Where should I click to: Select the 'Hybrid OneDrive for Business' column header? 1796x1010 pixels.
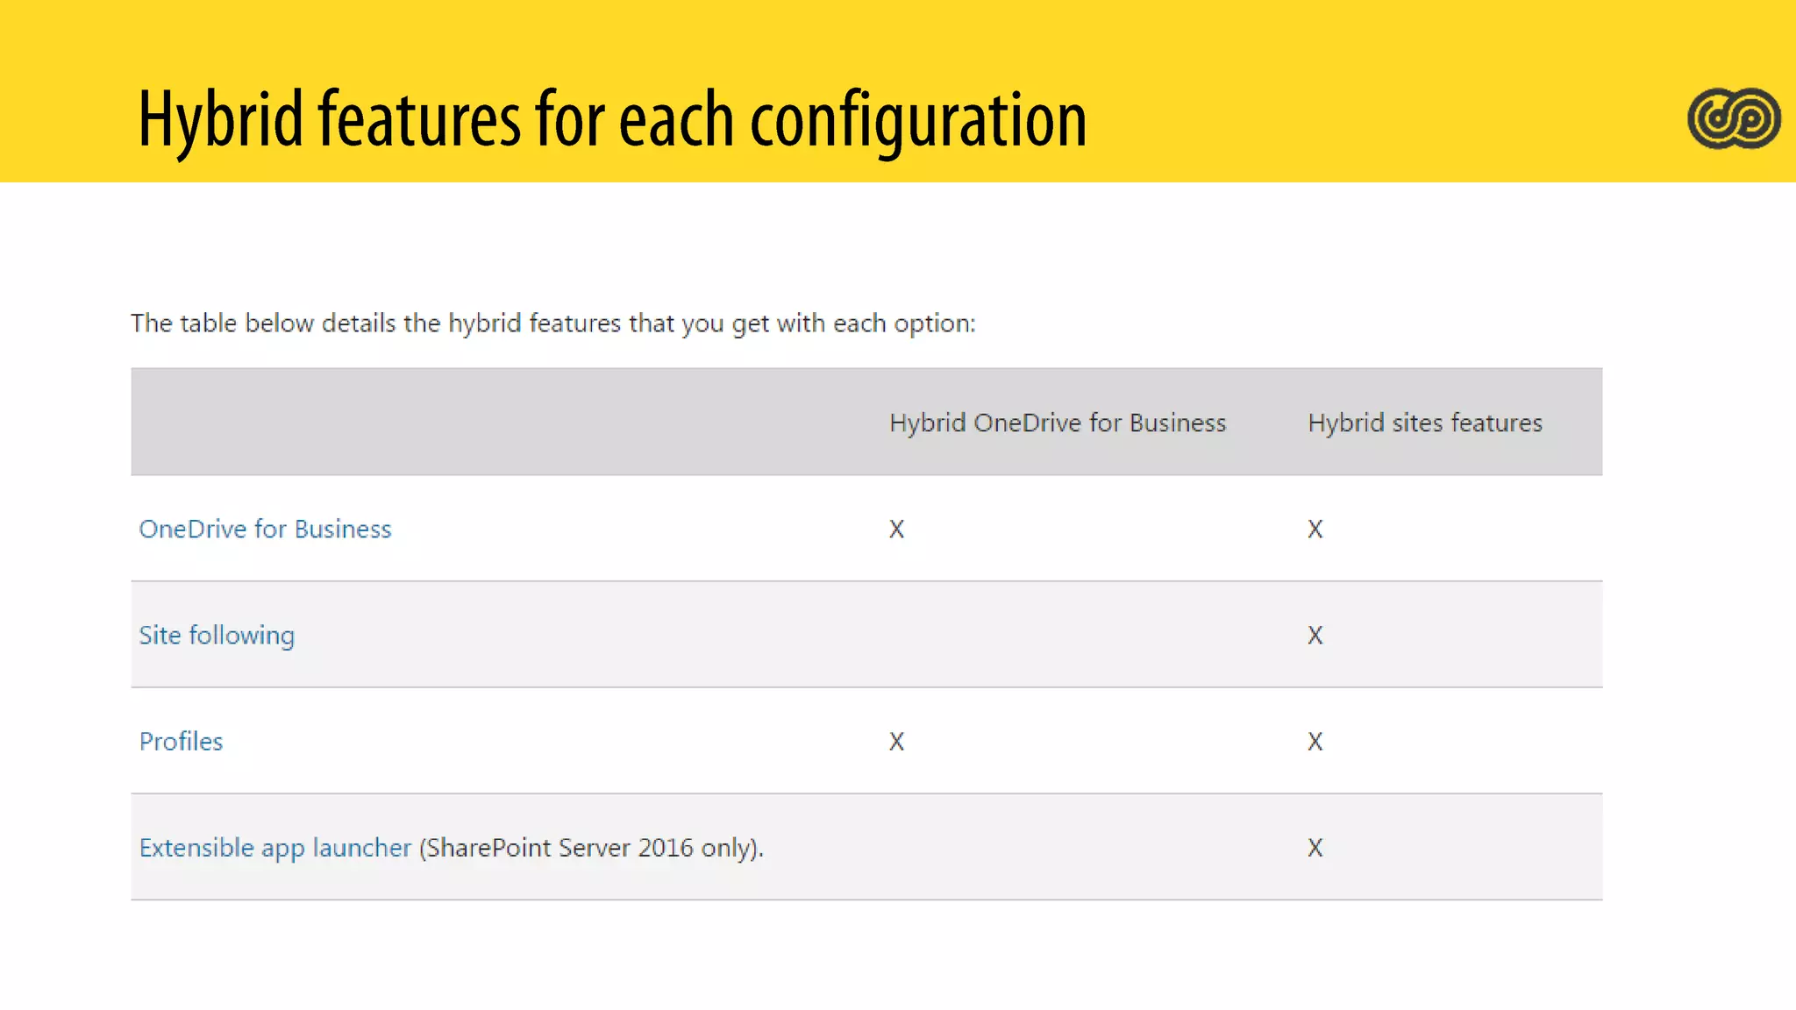pyautogui.click(x=1057, y=423)
